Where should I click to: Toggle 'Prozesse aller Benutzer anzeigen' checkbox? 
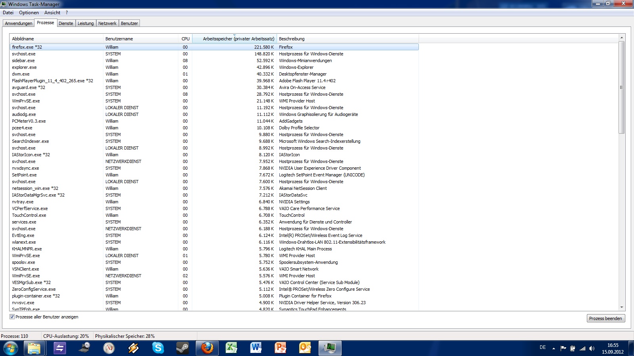12,317
